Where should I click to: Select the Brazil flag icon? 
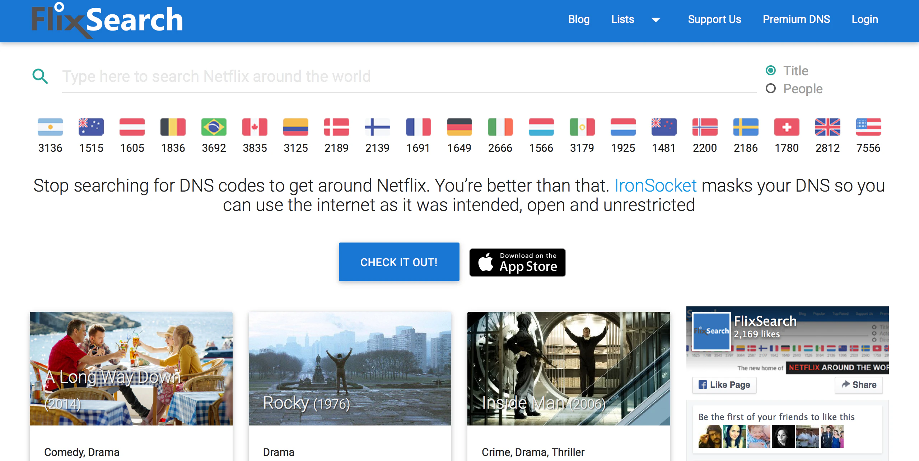coord(214,127)
